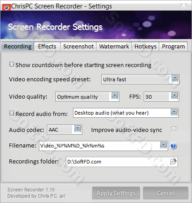Switch to the Effects tab
The image size is (192, 203).
(x=47, y=47)
